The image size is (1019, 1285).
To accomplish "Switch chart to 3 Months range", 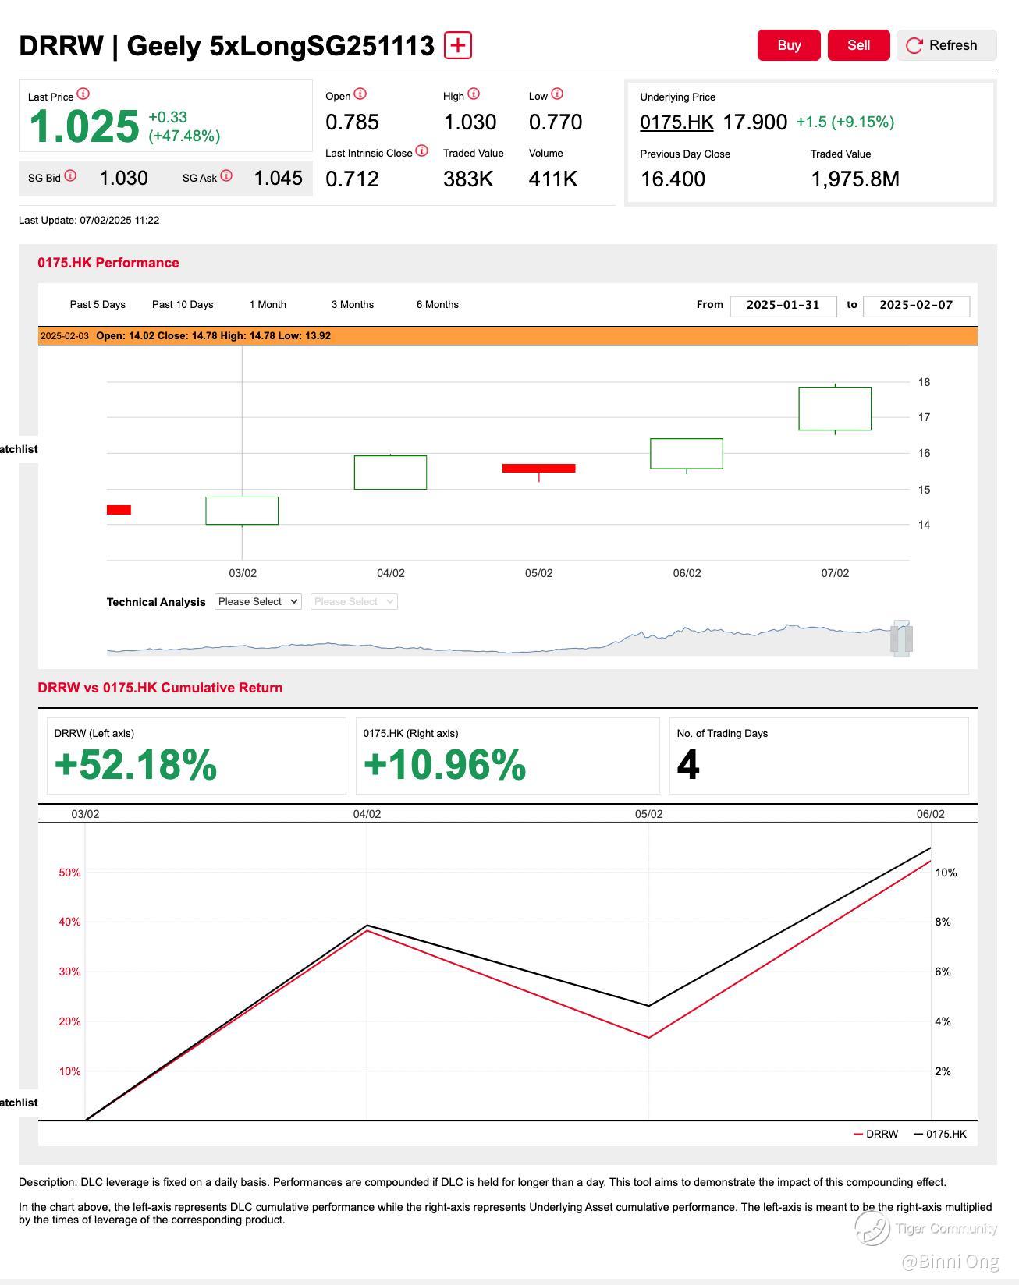I will [353, 305].
